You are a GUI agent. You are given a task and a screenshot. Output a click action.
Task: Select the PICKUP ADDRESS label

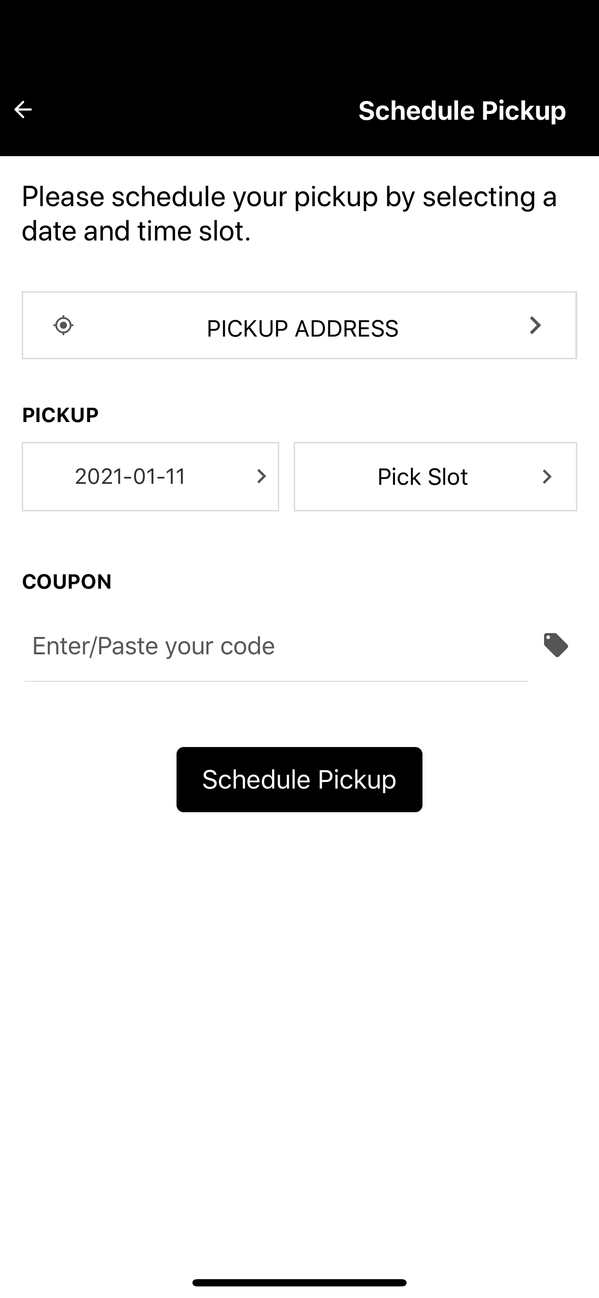[302, 328]
